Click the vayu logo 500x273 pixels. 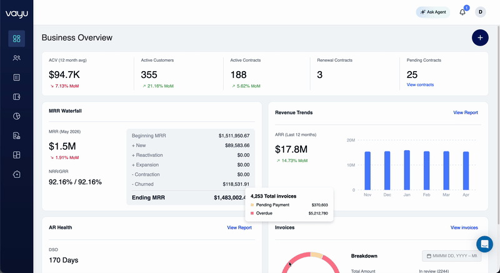coord(17,14)
